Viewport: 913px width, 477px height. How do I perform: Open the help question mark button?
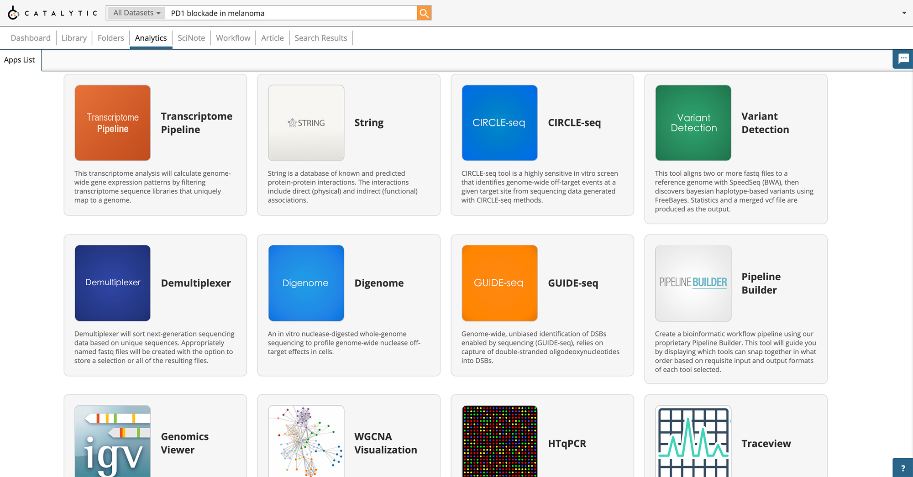903,468
